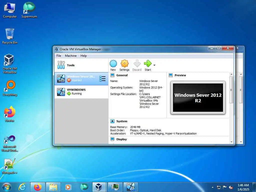Click the network tray icon

pos(218,187)
